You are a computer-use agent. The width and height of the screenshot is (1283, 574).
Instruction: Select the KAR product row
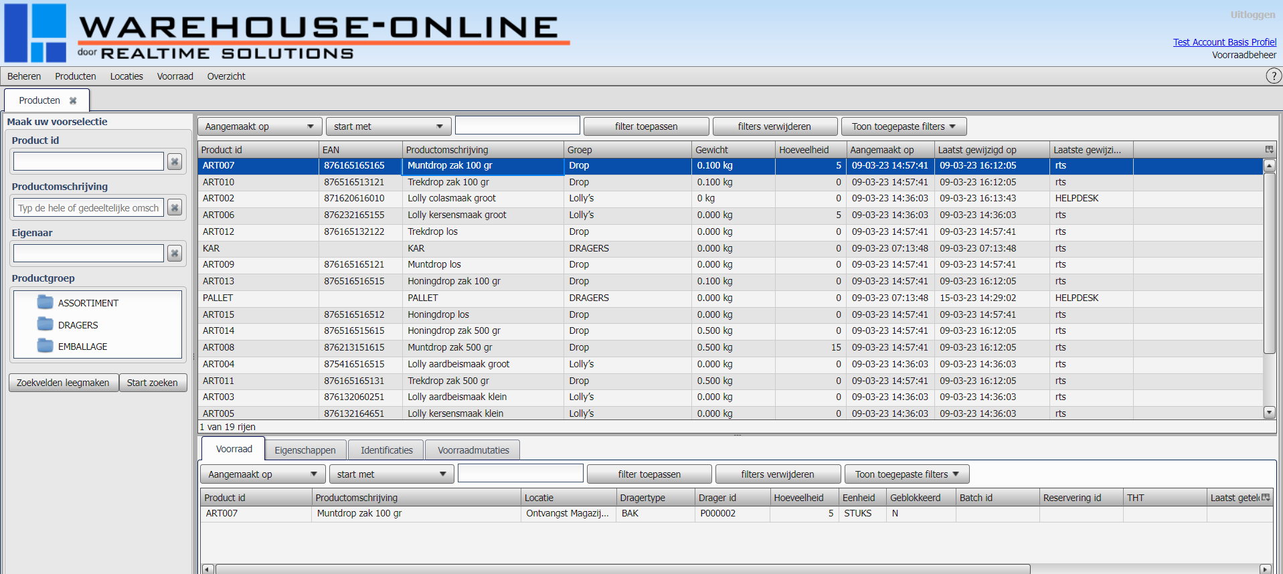point(730,248)
